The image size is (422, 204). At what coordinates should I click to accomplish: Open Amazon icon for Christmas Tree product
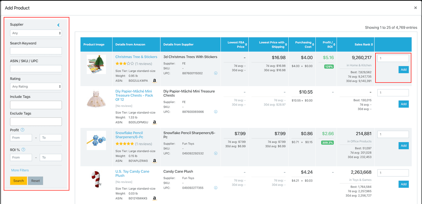click(154, 80)
